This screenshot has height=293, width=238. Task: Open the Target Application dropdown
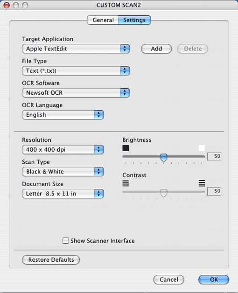[x=76, y=49]
